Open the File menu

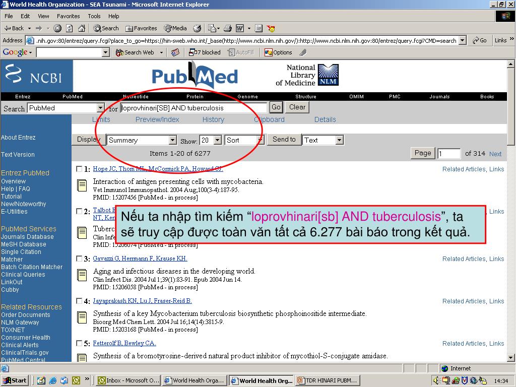coord(9,16)
